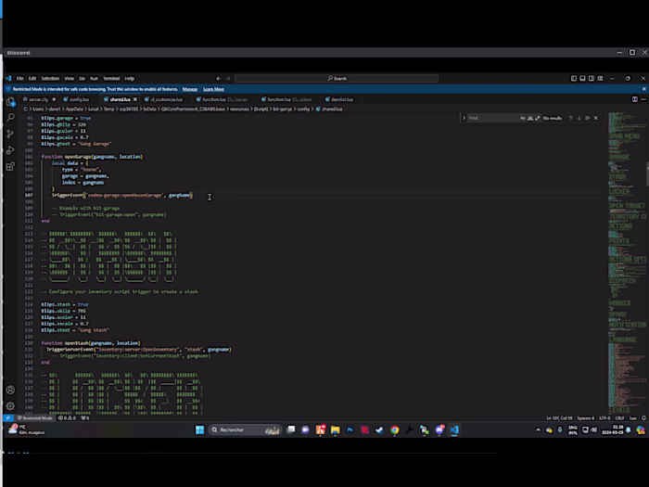The image size is (649, 487).
Task: Open the Customize Layout control in title bar
Action: 601,78
